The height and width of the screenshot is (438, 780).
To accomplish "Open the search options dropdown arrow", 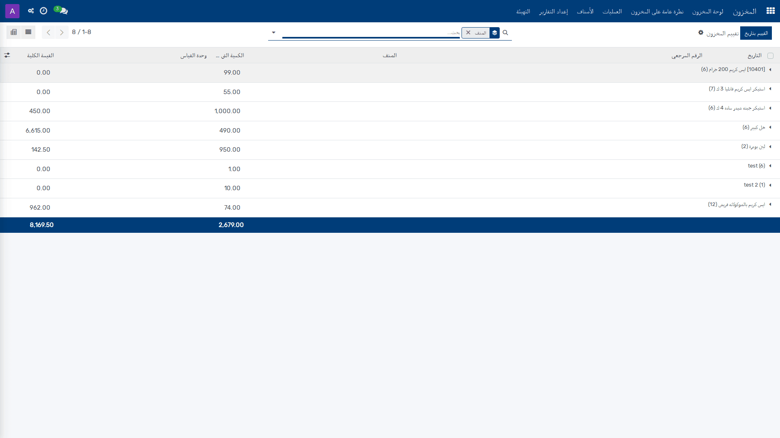I will click(x=273, y=32).
